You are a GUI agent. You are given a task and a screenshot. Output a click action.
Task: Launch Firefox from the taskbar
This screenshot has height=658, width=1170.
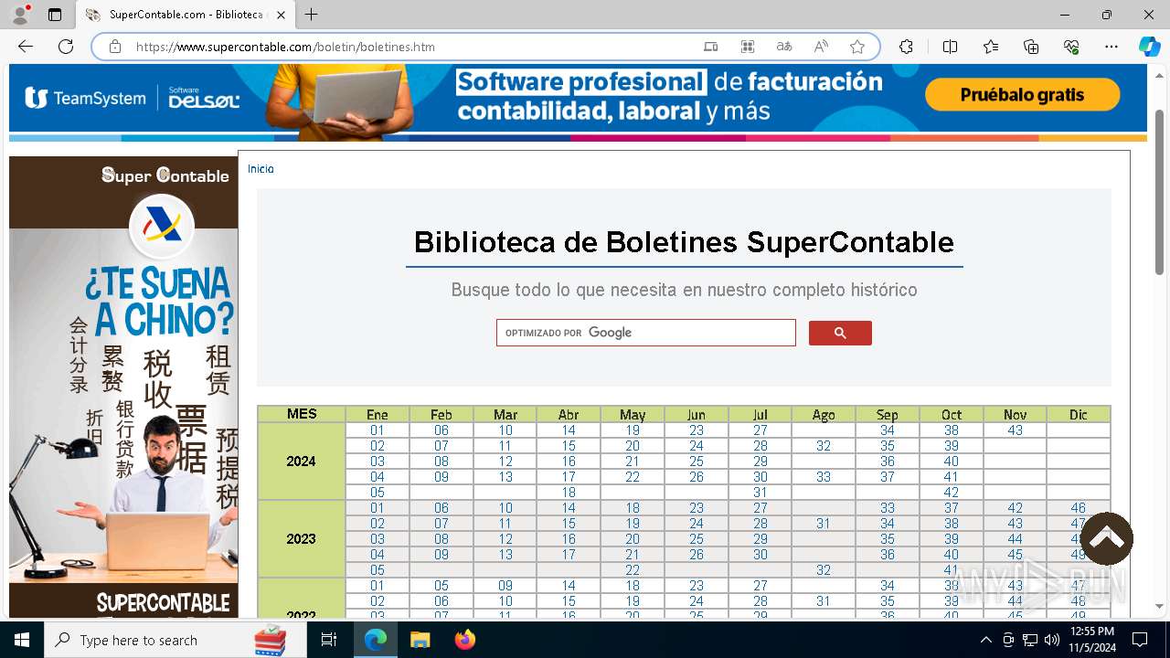point(464,640)
